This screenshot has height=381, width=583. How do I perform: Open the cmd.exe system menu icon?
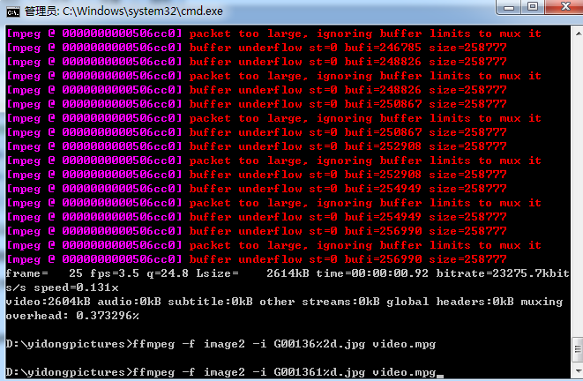click(13, 11)
